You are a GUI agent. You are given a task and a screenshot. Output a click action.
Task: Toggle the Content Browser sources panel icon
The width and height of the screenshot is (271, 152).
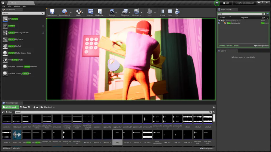pyautogui.click(x=3, y=112)
